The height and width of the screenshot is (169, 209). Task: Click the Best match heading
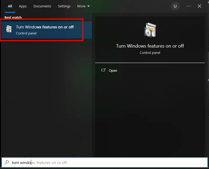click(13, 17)
